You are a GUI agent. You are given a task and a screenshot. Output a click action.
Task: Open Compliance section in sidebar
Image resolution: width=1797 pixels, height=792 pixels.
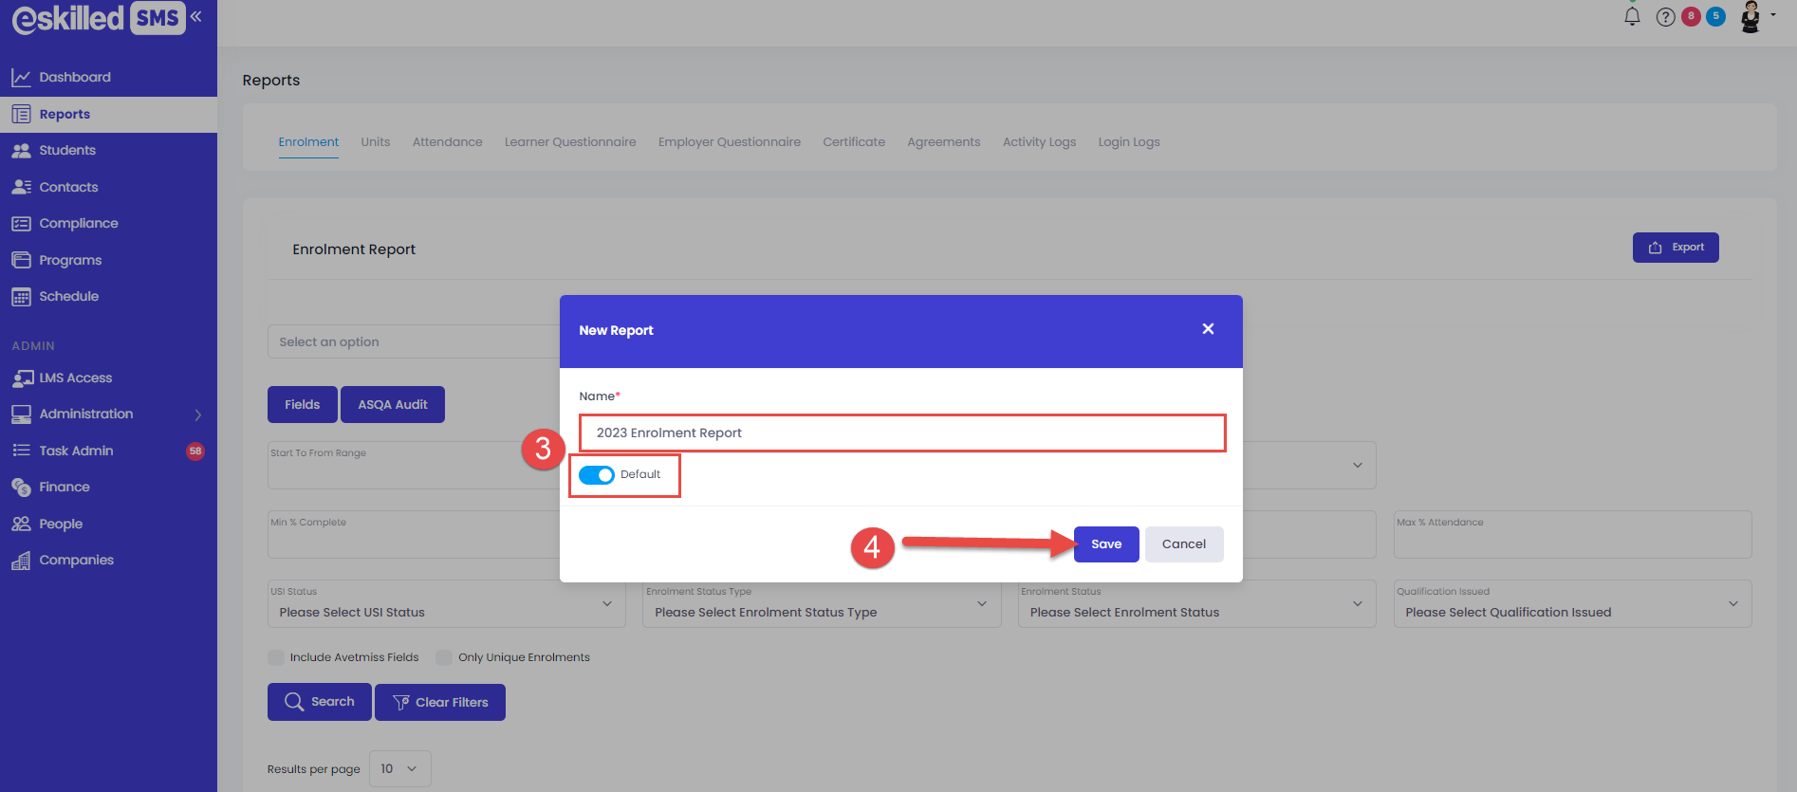click(x=78, y=223)
